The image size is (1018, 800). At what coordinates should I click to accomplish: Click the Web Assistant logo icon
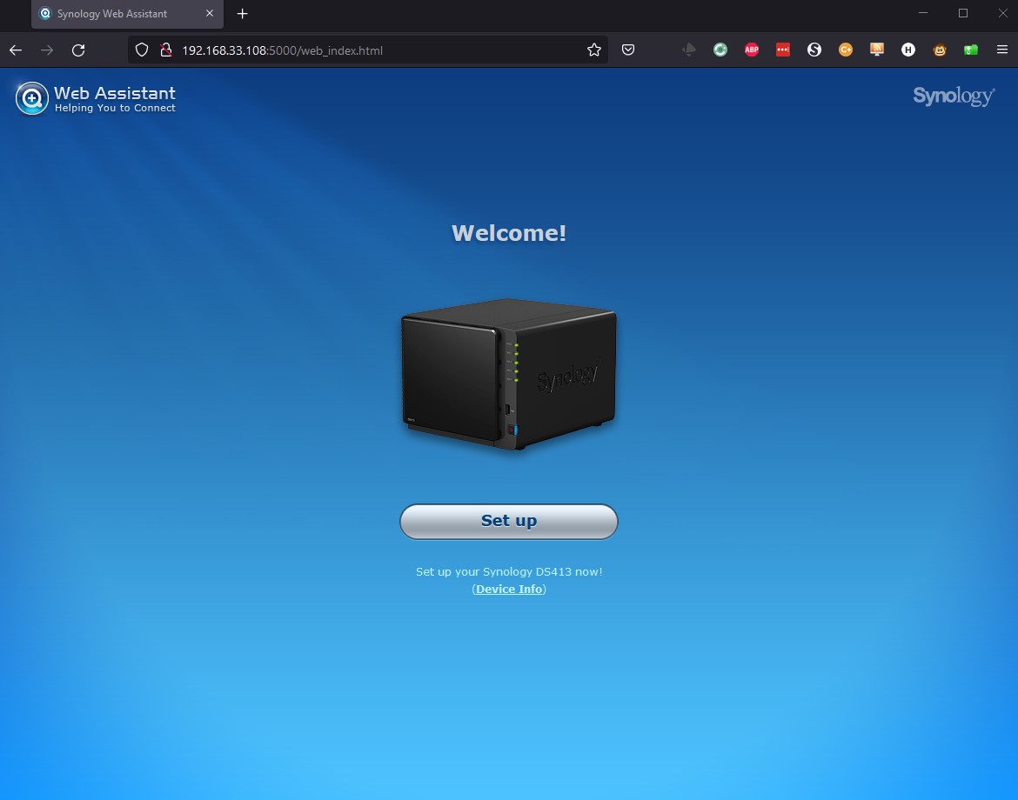tap(32, 98)
